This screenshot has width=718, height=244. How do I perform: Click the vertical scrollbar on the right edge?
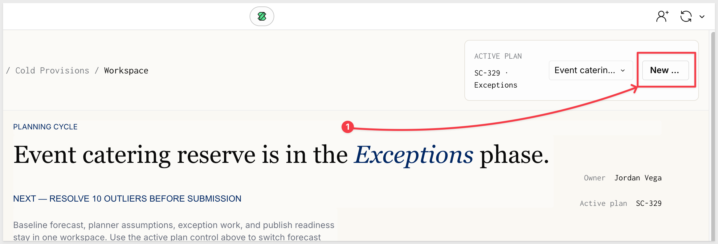713,135
